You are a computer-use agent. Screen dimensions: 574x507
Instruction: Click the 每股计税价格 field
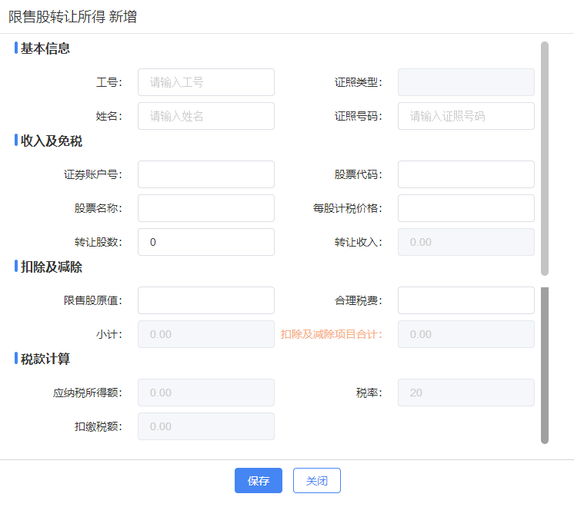466,208
